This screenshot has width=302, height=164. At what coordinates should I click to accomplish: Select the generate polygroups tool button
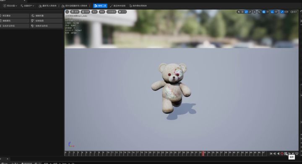14,26
